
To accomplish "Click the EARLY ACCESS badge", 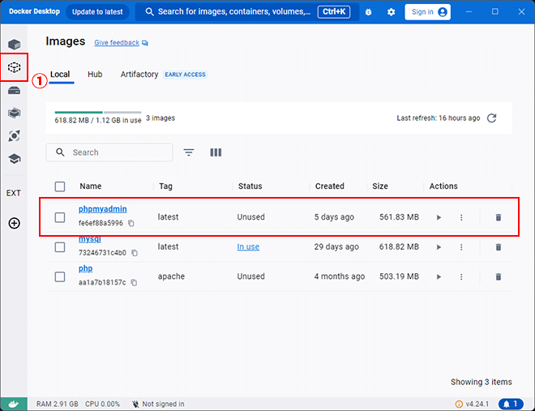I will (x=186, y=75).
